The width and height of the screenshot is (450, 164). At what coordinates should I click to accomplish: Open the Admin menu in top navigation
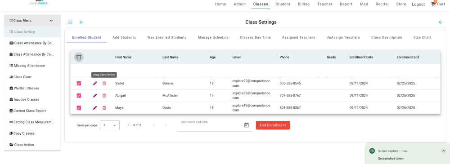[x=240, y=4]
